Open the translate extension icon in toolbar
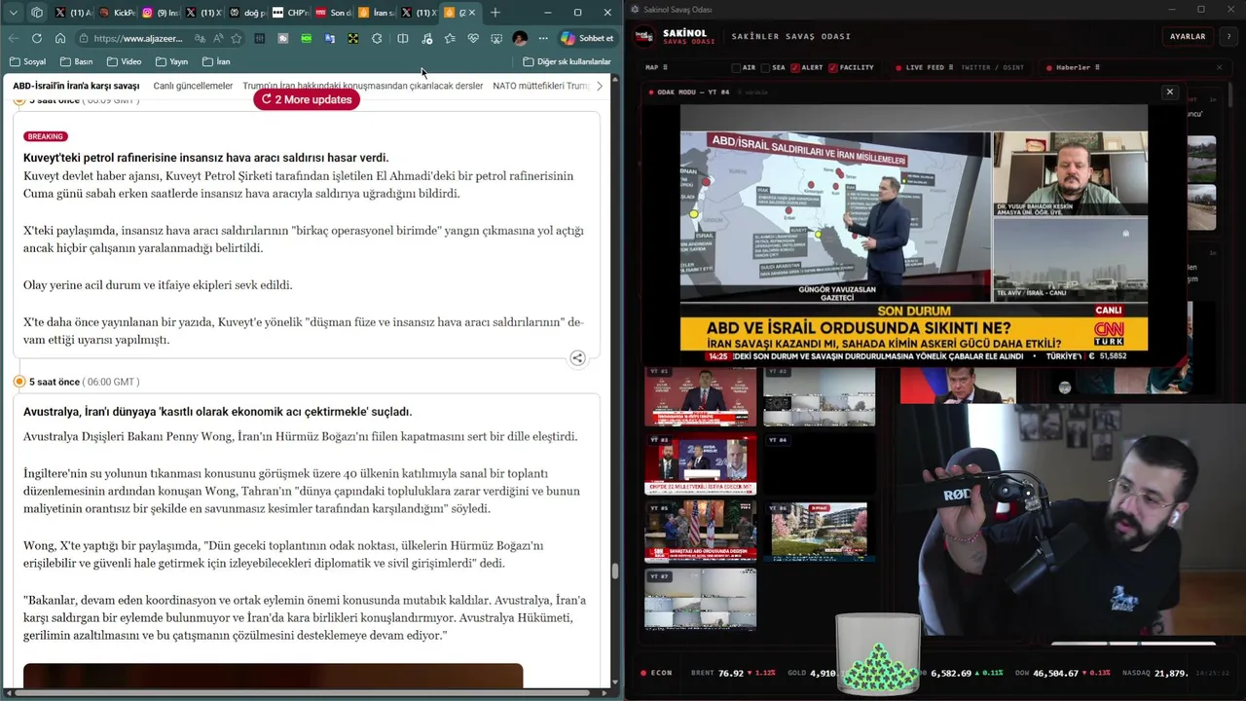The width and height of the screenshot is (1246, 701). [x=330, y=38]
